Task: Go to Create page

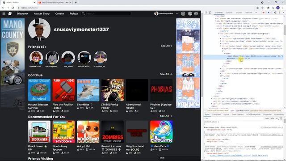Action: (x=59, y=13)
